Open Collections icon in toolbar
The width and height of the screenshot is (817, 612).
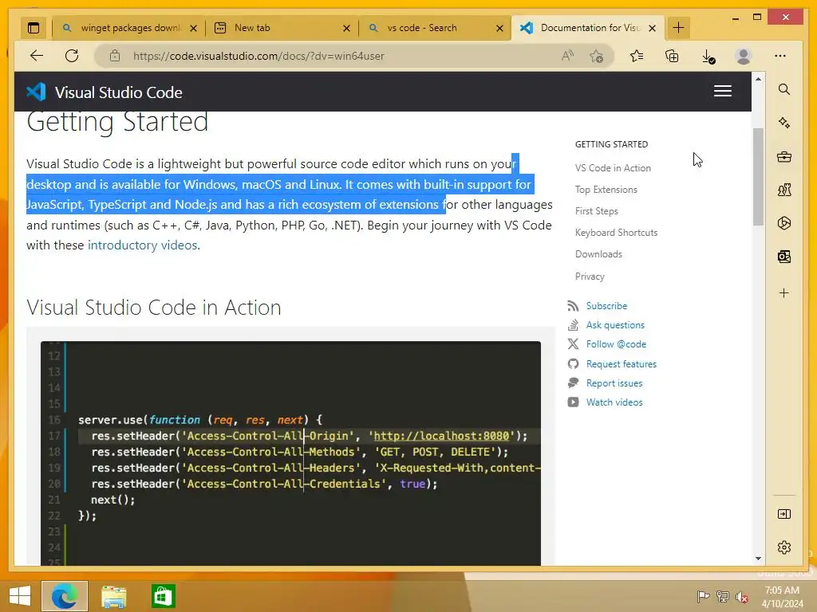point(672,56)
